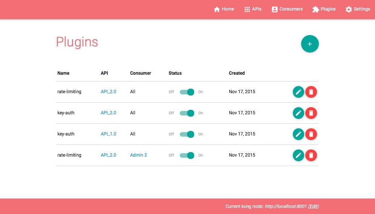Delete the key-auth plugin for API_1.0
This screenshot has width=375, height=214.
(311, 134)
